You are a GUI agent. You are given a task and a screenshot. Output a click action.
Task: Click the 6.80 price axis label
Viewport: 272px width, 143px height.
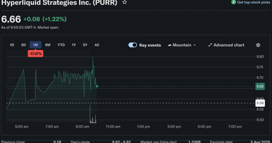point(260,57)
